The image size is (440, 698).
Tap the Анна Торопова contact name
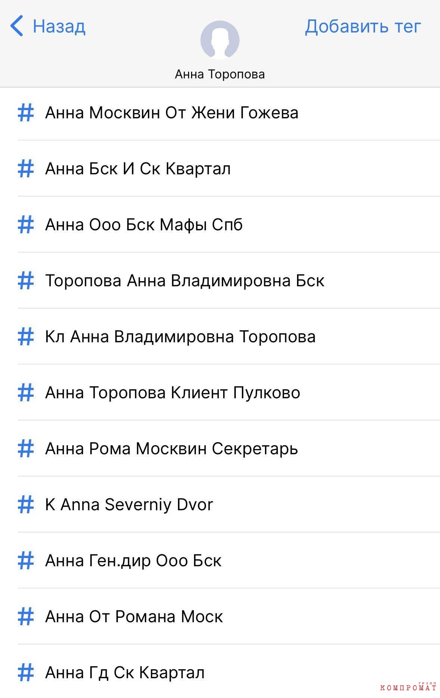(x=220, y=74)
